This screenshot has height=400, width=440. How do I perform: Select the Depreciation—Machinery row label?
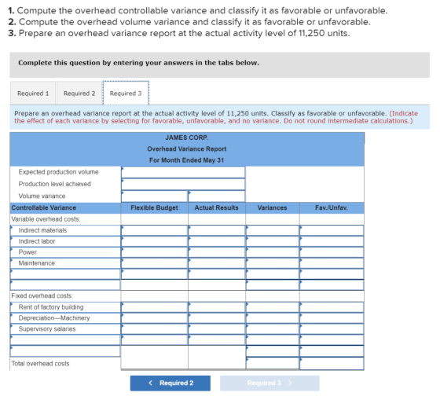point(65,318)
